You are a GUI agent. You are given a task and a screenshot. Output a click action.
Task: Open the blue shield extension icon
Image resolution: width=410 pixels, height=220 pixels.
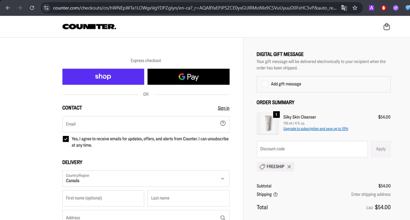click(407, 8)
